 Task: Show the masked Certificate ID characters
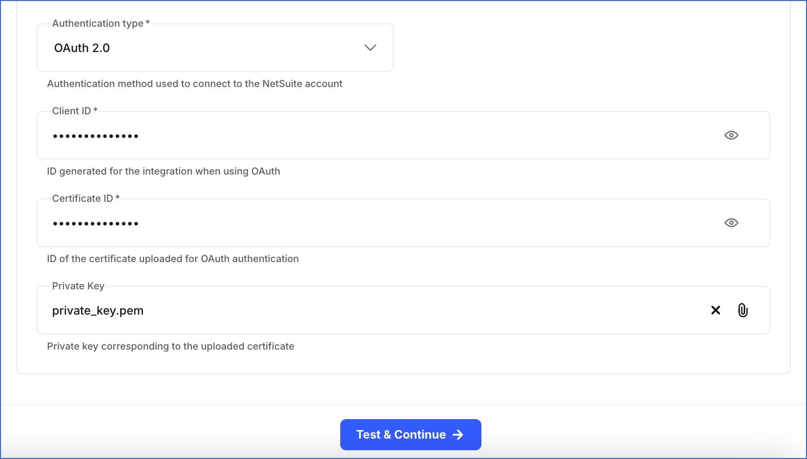tap(732, 223)
